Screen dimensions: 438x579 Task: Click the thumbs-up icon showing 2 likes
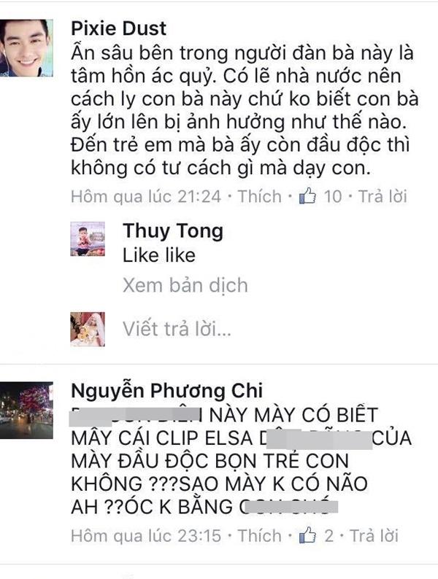tap(307, 535)
